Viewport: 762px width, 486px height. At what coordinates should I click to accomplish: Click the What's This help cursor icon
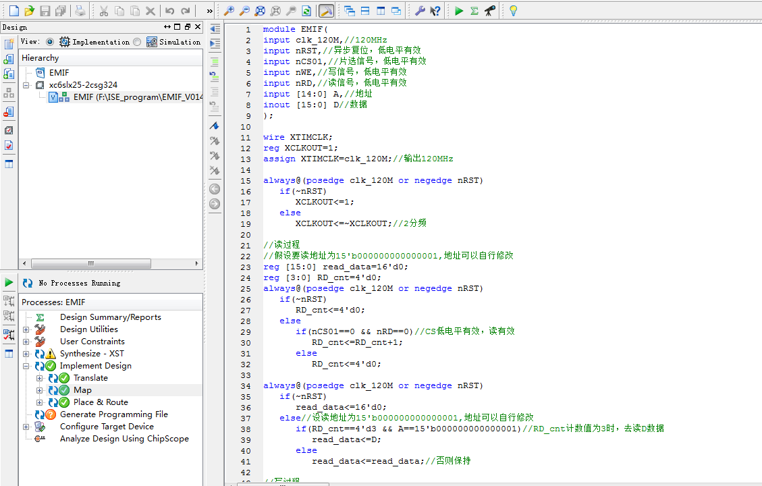435,11
